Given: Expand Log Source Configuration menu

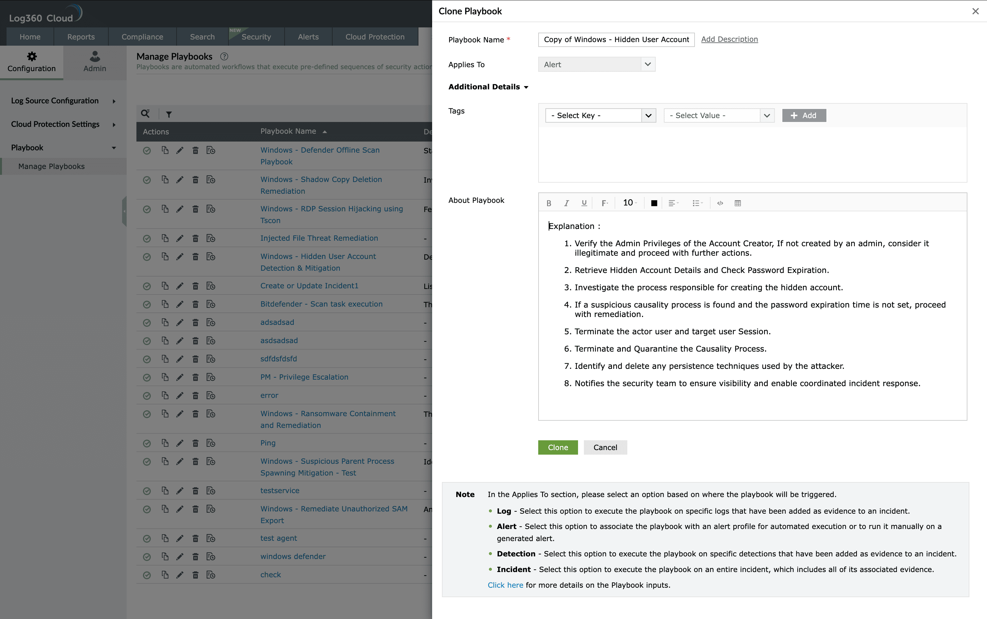Looking at the screenshot, I should click(63, 101).
